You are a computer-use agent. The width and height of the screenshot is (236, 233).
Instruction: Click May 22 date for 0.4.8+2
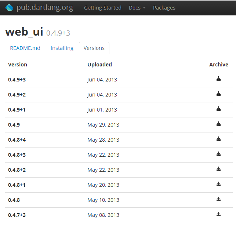[x=103, y=170]
